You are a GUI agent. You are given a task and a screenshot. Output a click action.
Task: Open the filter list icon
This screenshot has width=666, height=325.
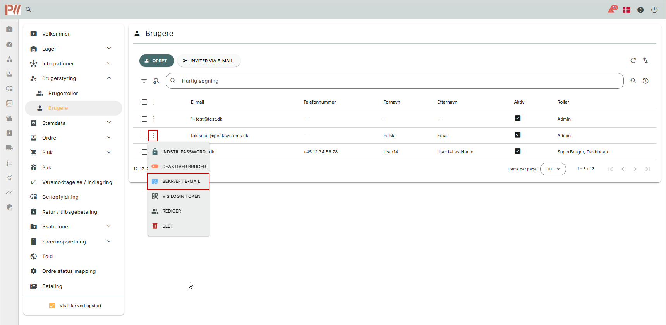144,81
